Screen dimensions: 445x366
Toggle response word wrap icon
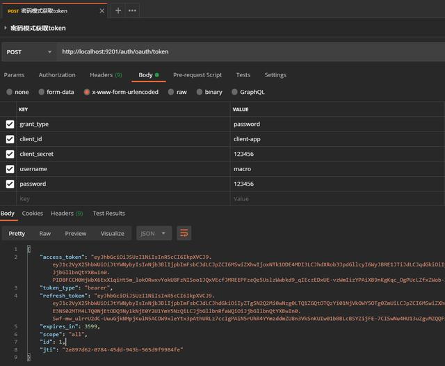point(184,234)
